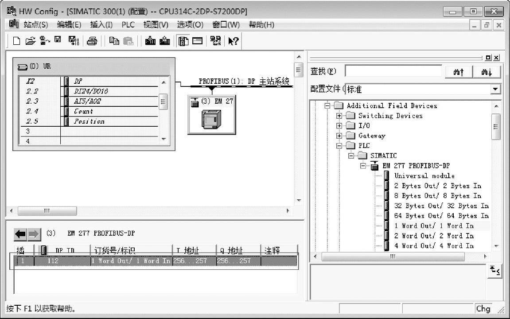Select slot 1 row with DP ID 112
Screen dimensions: 510x319
[x=156, y=261]
